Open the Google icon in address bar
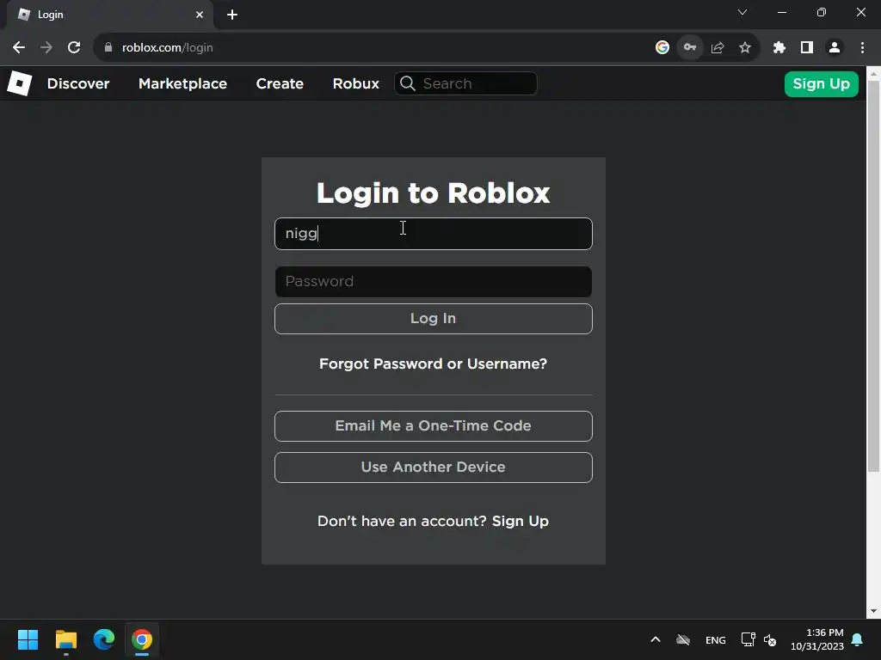 [662, 48]
